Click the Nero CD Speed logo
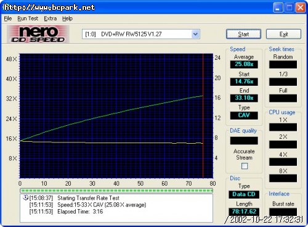Screen dimensions: 308x227 click(38, 34)
